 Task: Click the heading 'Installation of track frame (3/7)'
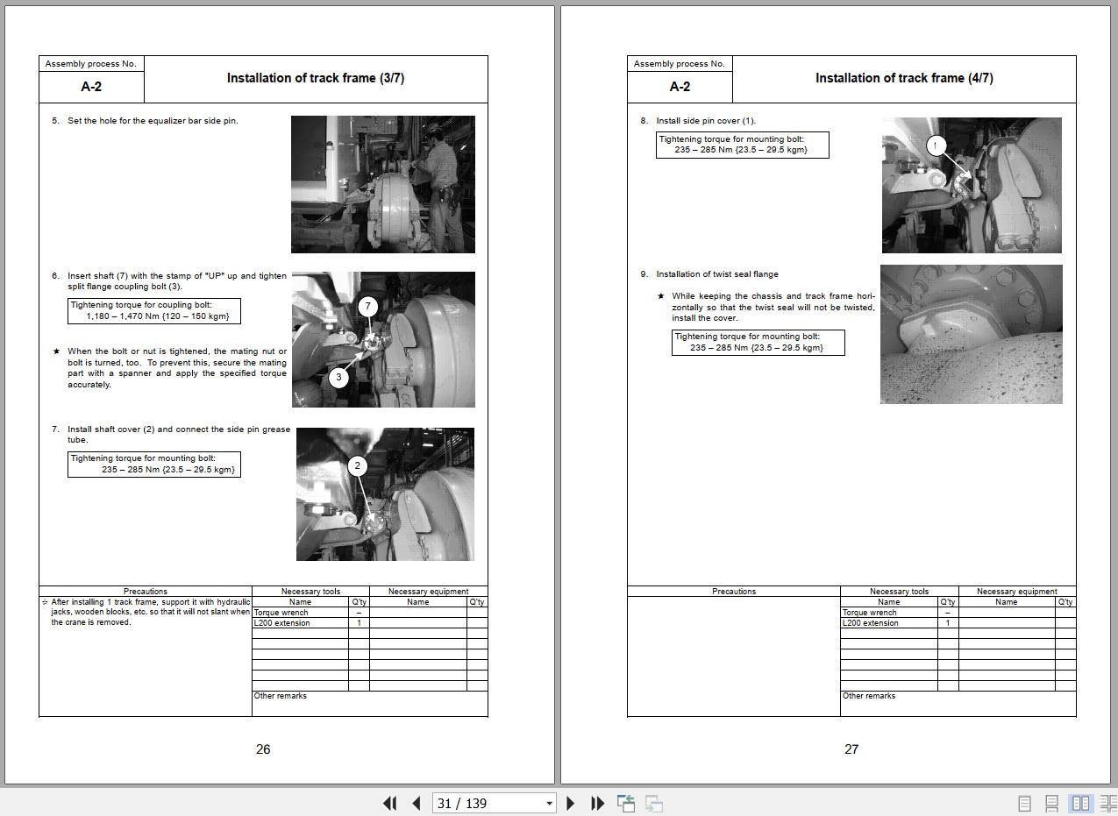pyautogui.click(x=316, y=78)
